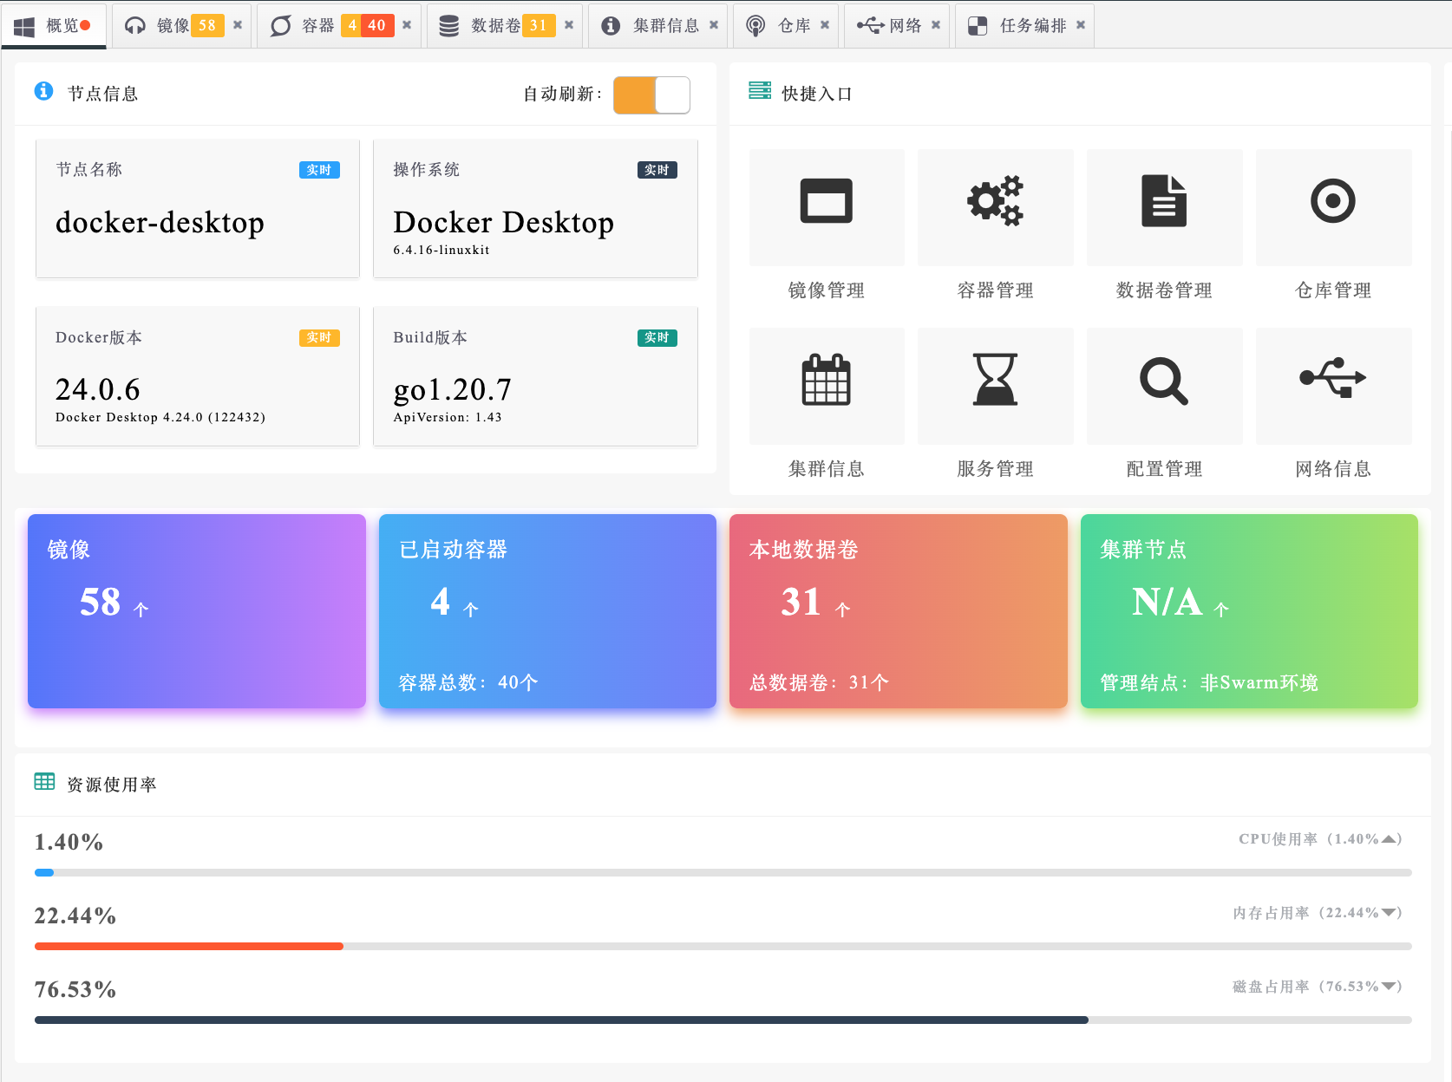The width and height of the screenshot is (1452, 1082).
Task: Open the 已启动容器 blue stat card
Action: (x=547, y=611)
